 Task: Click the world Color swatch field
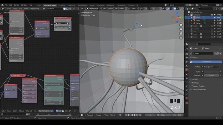pos(212,72)
